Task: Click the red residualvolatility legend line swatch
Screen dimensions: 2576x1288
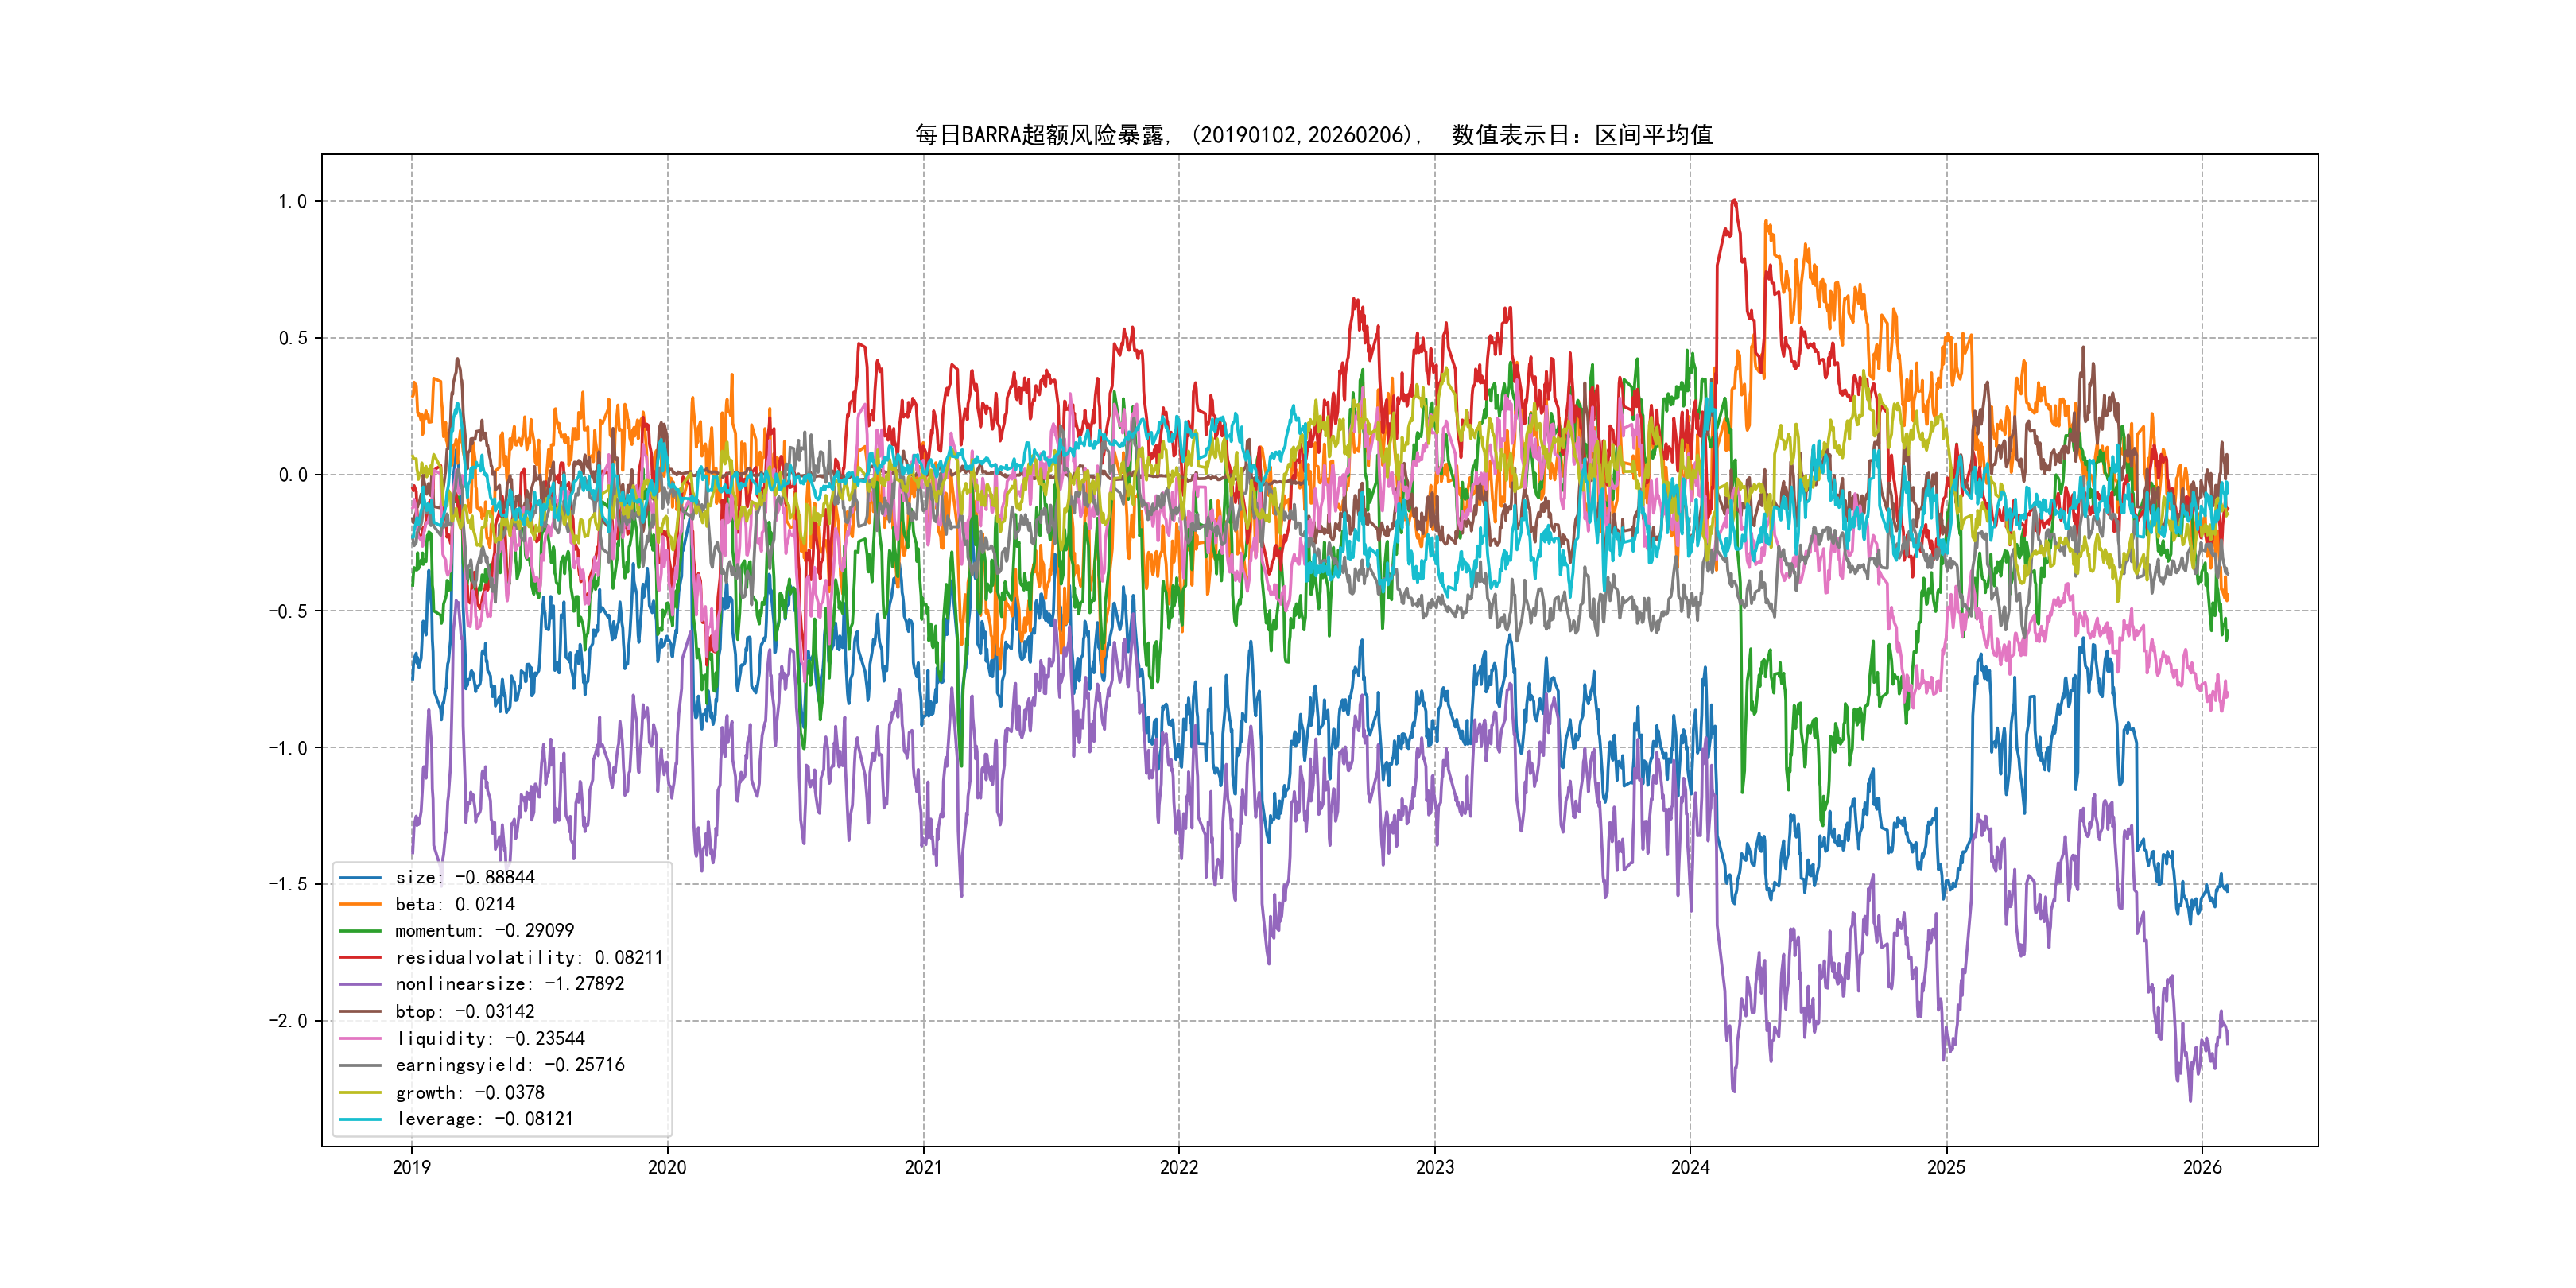Action: [360, 958]
